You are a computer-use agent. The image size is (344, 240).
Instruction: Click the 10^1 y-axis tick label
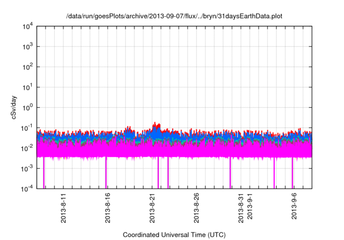click(27, 87)
